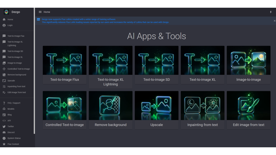
Task: Select the Upscale tool card
Action: click(156, 110)
